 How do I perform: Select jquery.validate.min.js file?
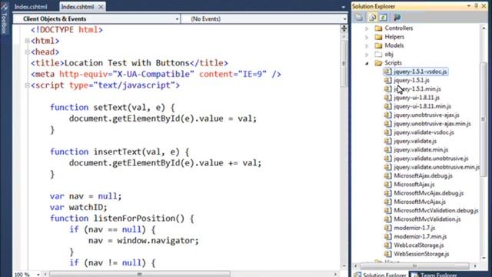click(x=421, y=150)
